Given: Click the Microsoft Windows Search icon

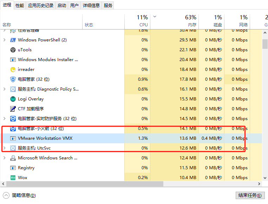Looking at the screenshot, I should [13, 158].
